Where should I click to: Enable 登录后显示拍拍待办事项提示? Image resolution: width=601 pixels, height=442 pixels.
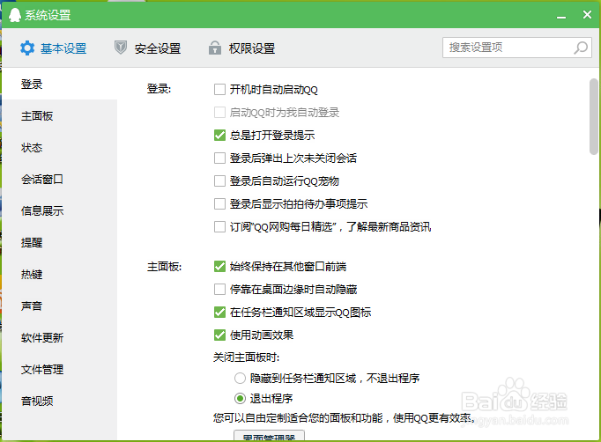[x=219, y=203]
